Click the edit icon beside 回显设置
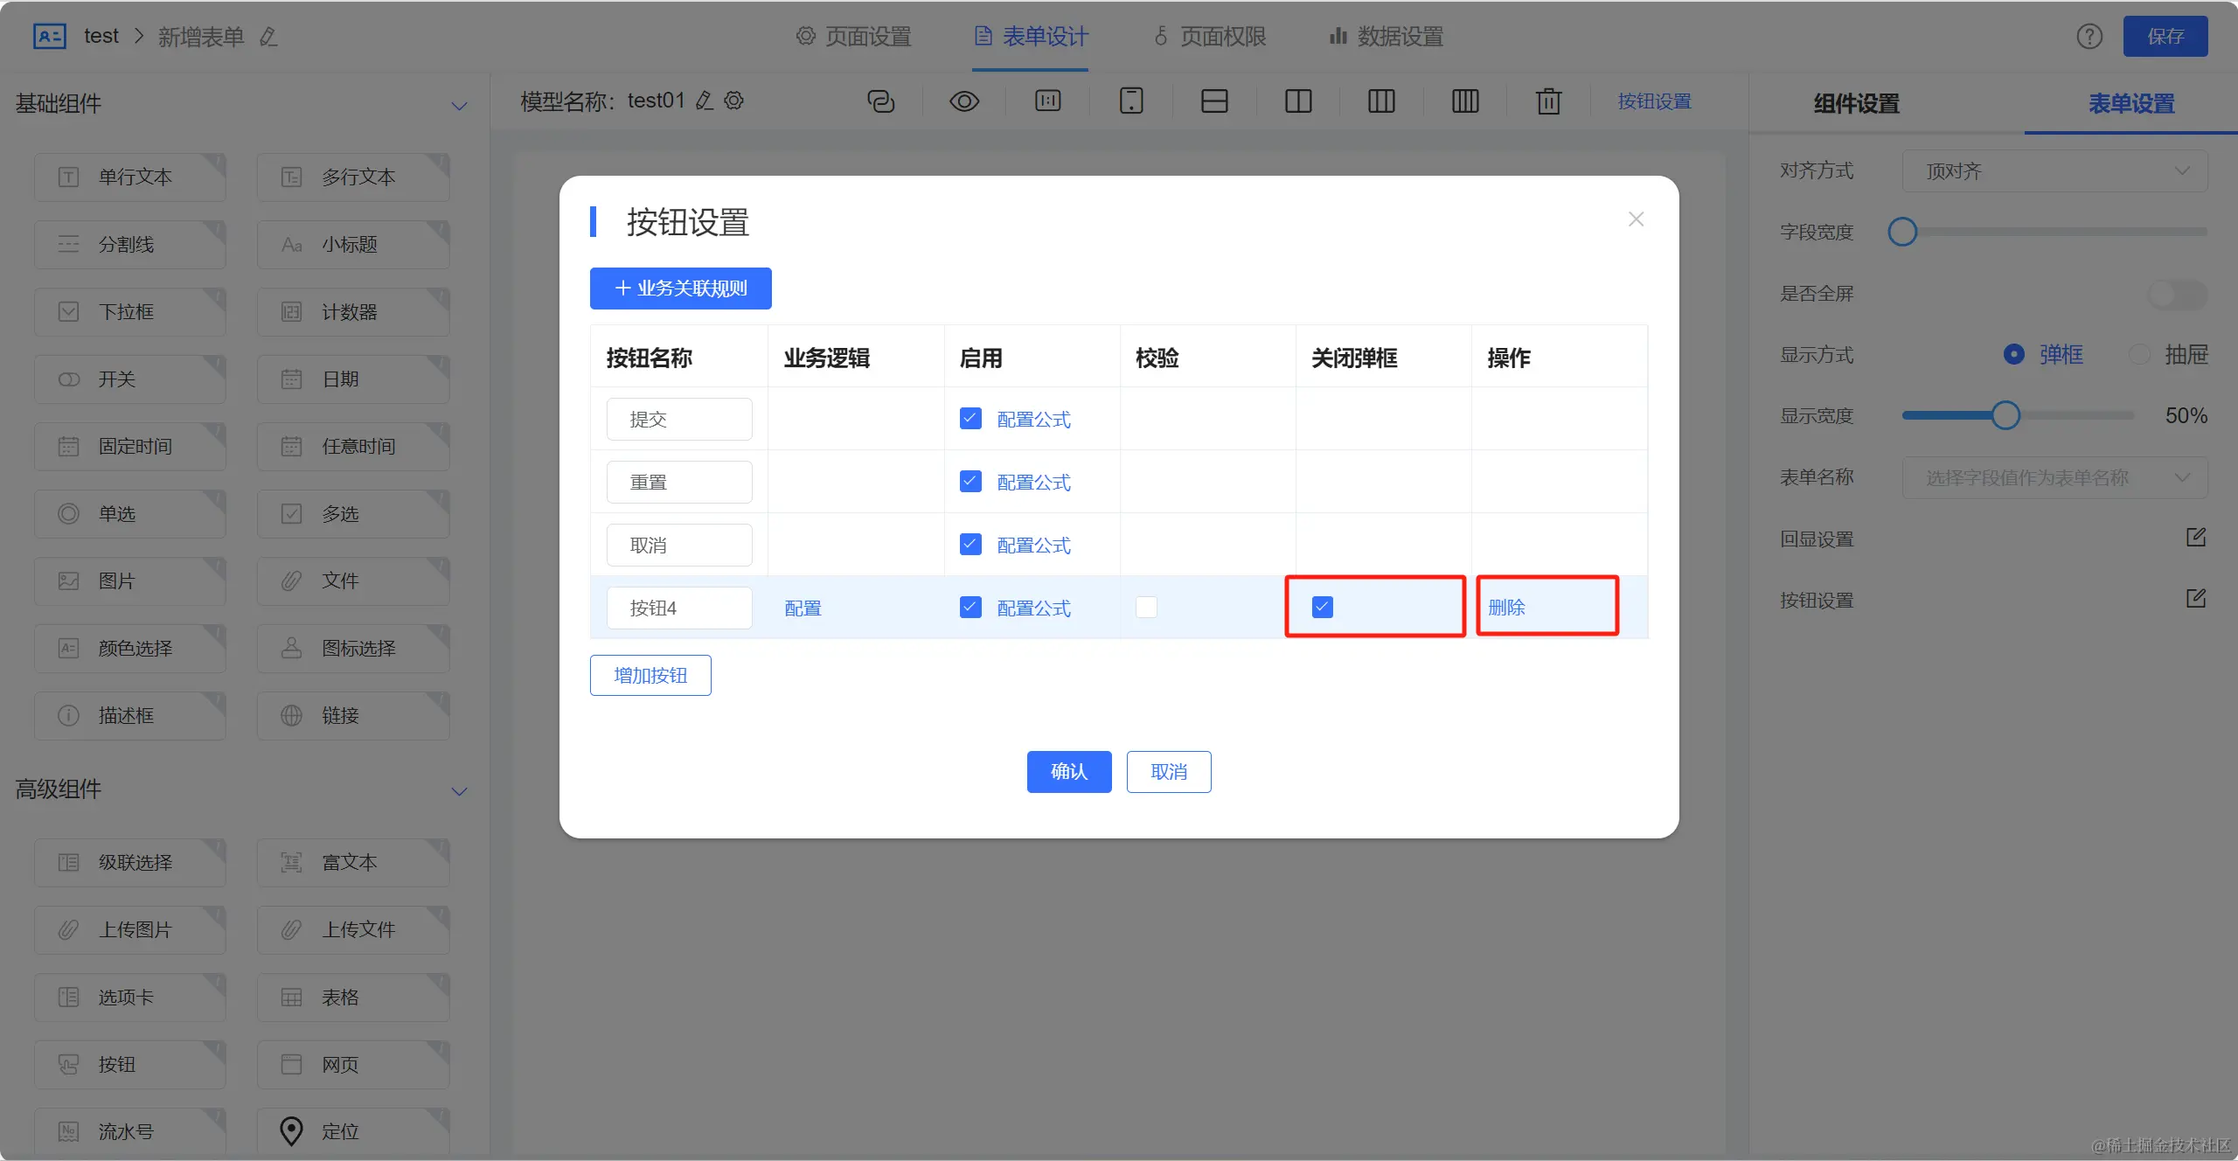Screen dimensions: 2238x1161 pyautogui.click(x=2196, y=538)
